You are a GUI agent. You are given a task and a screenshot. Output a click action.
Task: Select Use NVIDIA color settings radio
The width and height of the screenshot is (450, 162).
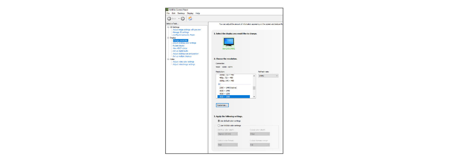pos(219,126)
